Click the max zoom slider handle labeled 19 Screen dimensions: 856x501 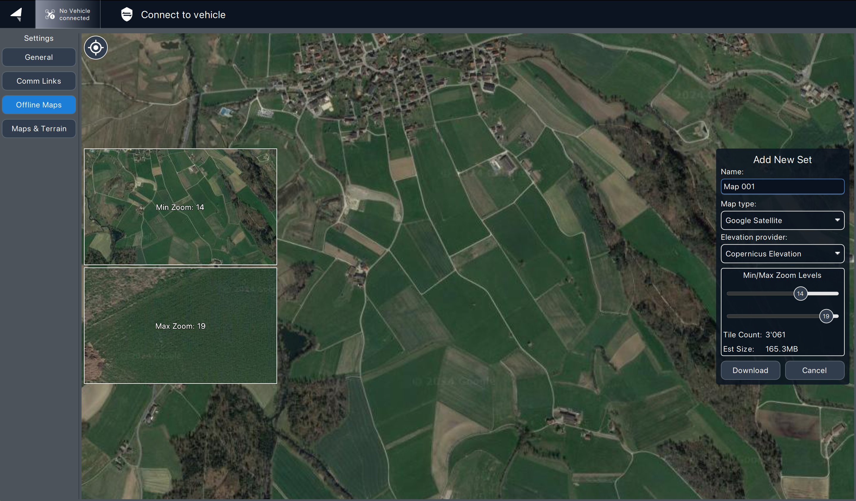click(826, 316)
